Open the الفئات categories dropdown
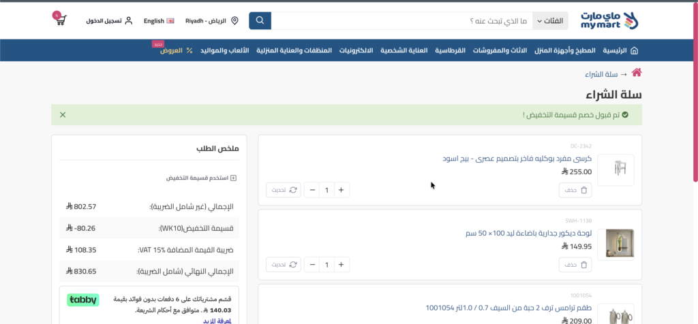698x324 pixels. click(550, 21)
